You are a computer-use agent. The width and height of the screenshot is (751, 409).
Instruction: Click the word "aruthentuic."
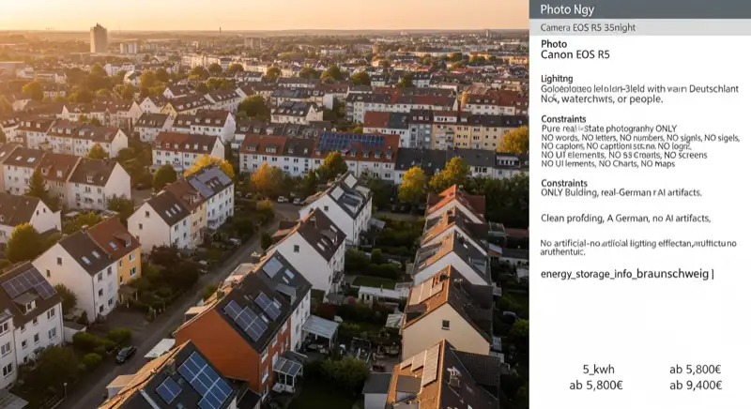point(562,252)
